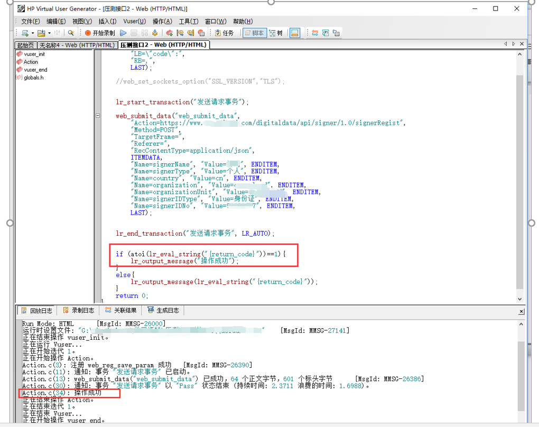
Task: Switch to the 起始页 tab
Action: coord(26,45)
